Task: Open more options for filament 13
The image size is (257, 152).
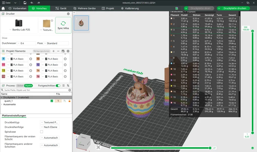Action: [31, 71]
